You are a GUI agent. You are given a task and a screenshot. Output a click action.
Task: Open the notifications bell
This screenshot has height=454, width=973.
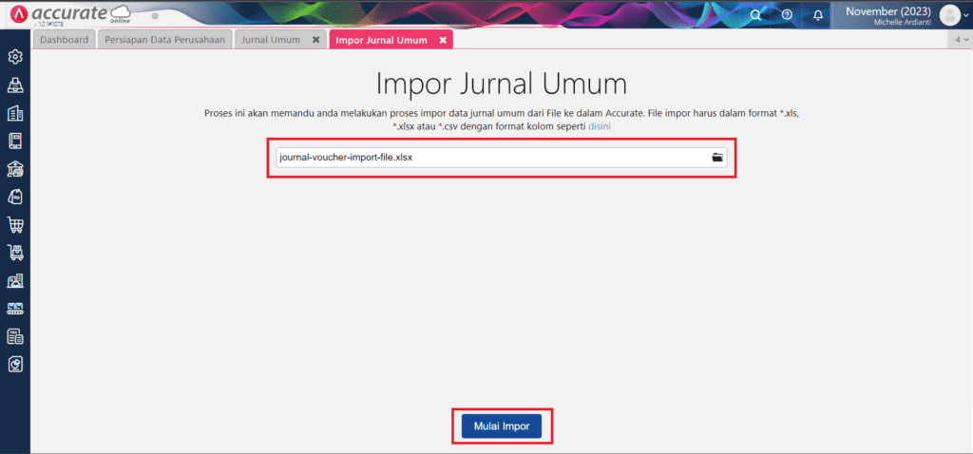(818, 15)
